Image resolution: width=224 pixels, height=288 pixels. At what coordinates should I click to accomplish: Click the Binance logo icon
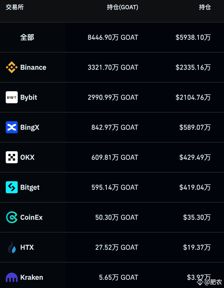tap(11, 67)
